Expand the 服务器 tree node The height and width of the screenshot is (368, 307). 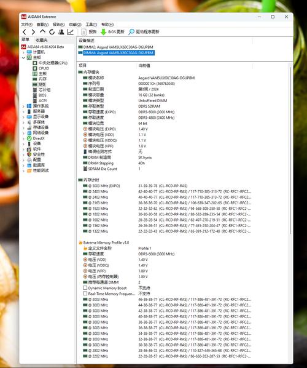[x=23, y=111]
